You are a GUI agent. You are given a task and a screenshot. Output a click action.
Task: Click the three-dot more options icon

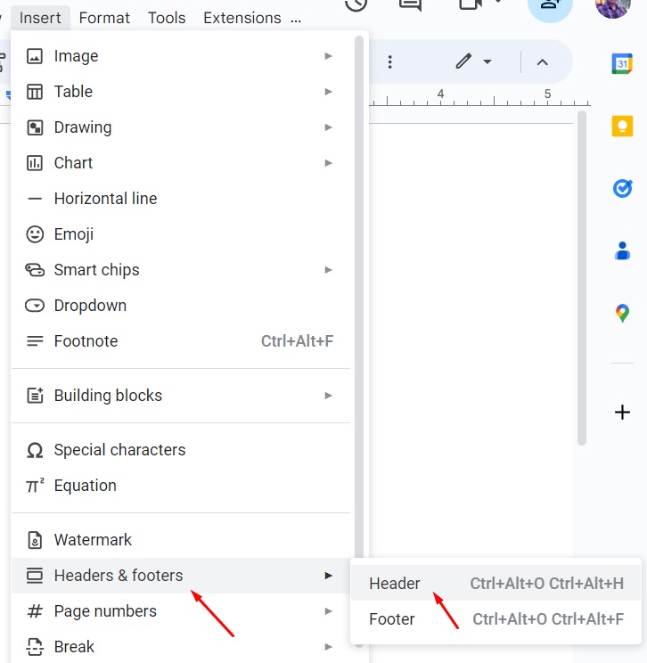click(389, 61)
